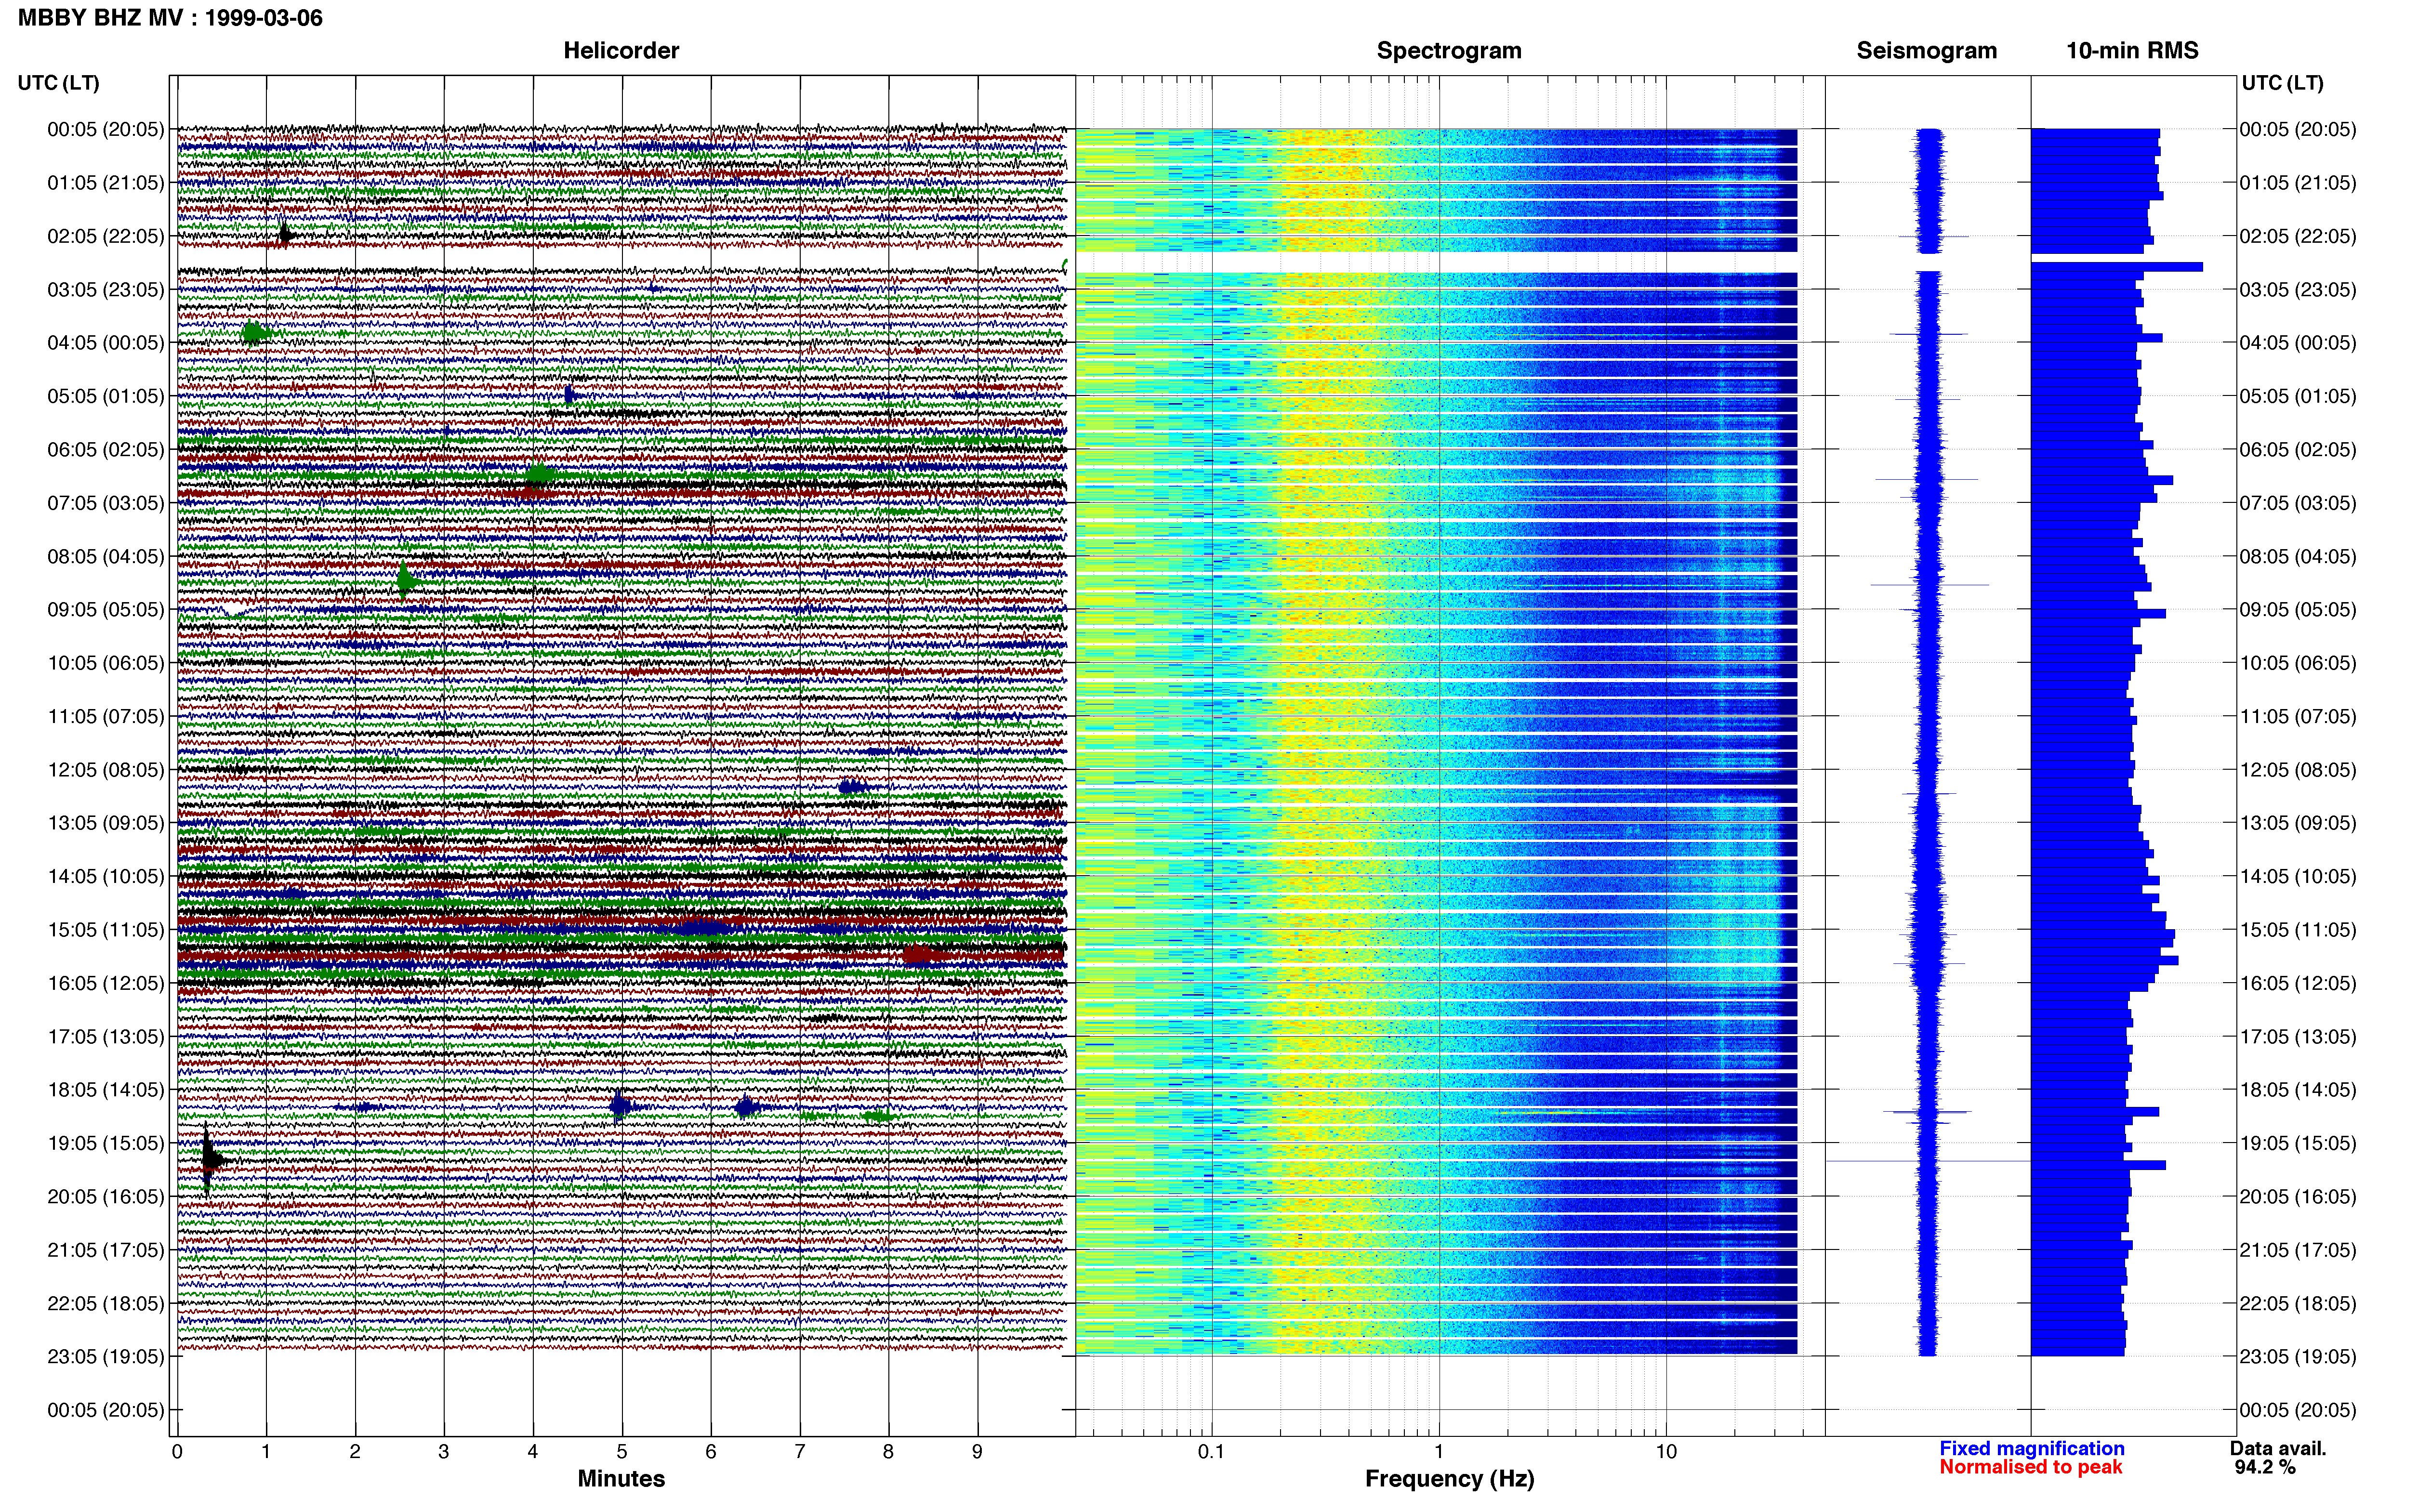Click the tallest RMS bar near 03:05
This screenshot has width=2418, height=1512.
[2117, 267]
